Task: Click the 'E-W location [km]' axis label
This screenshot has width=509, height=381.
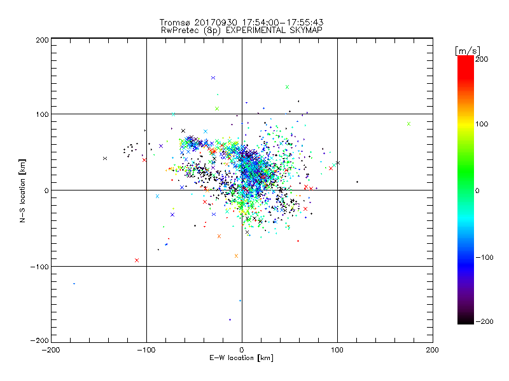Action: tap(241, 358)
